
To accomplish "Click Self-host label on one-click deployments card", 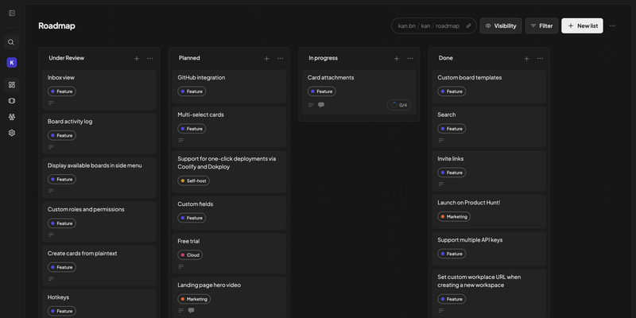I will [x=193, y=181].
